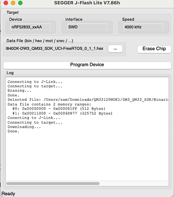
Task: Click the log's horizontal scrollbar thumb
Action: [53, 183]
